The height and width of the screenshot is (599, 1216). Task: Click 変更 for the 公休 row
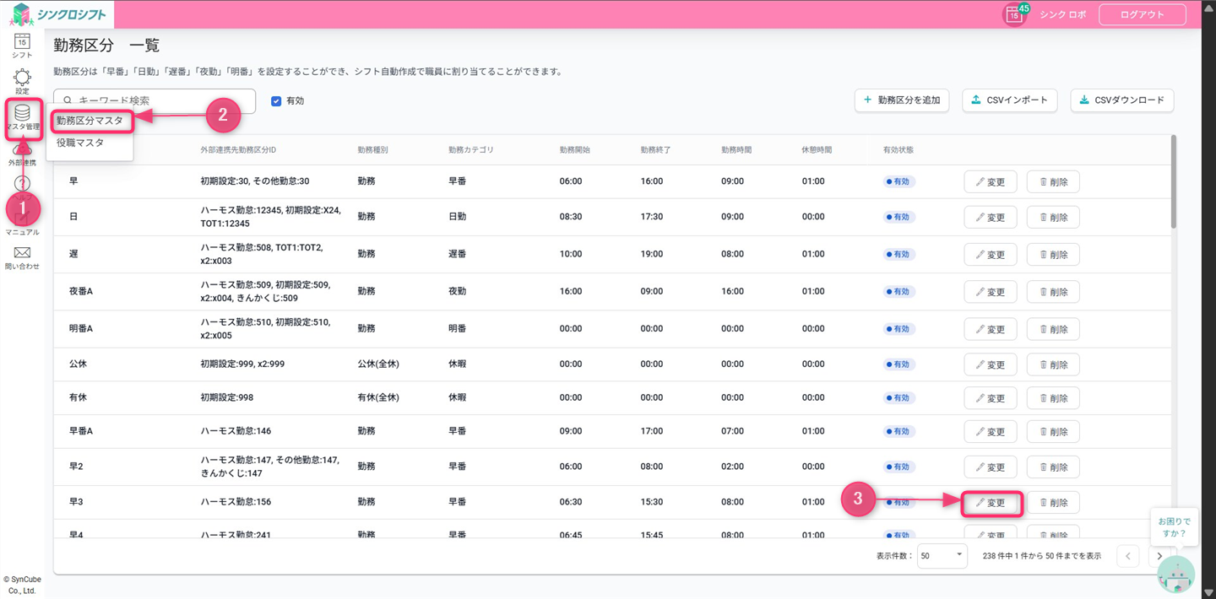991,364
